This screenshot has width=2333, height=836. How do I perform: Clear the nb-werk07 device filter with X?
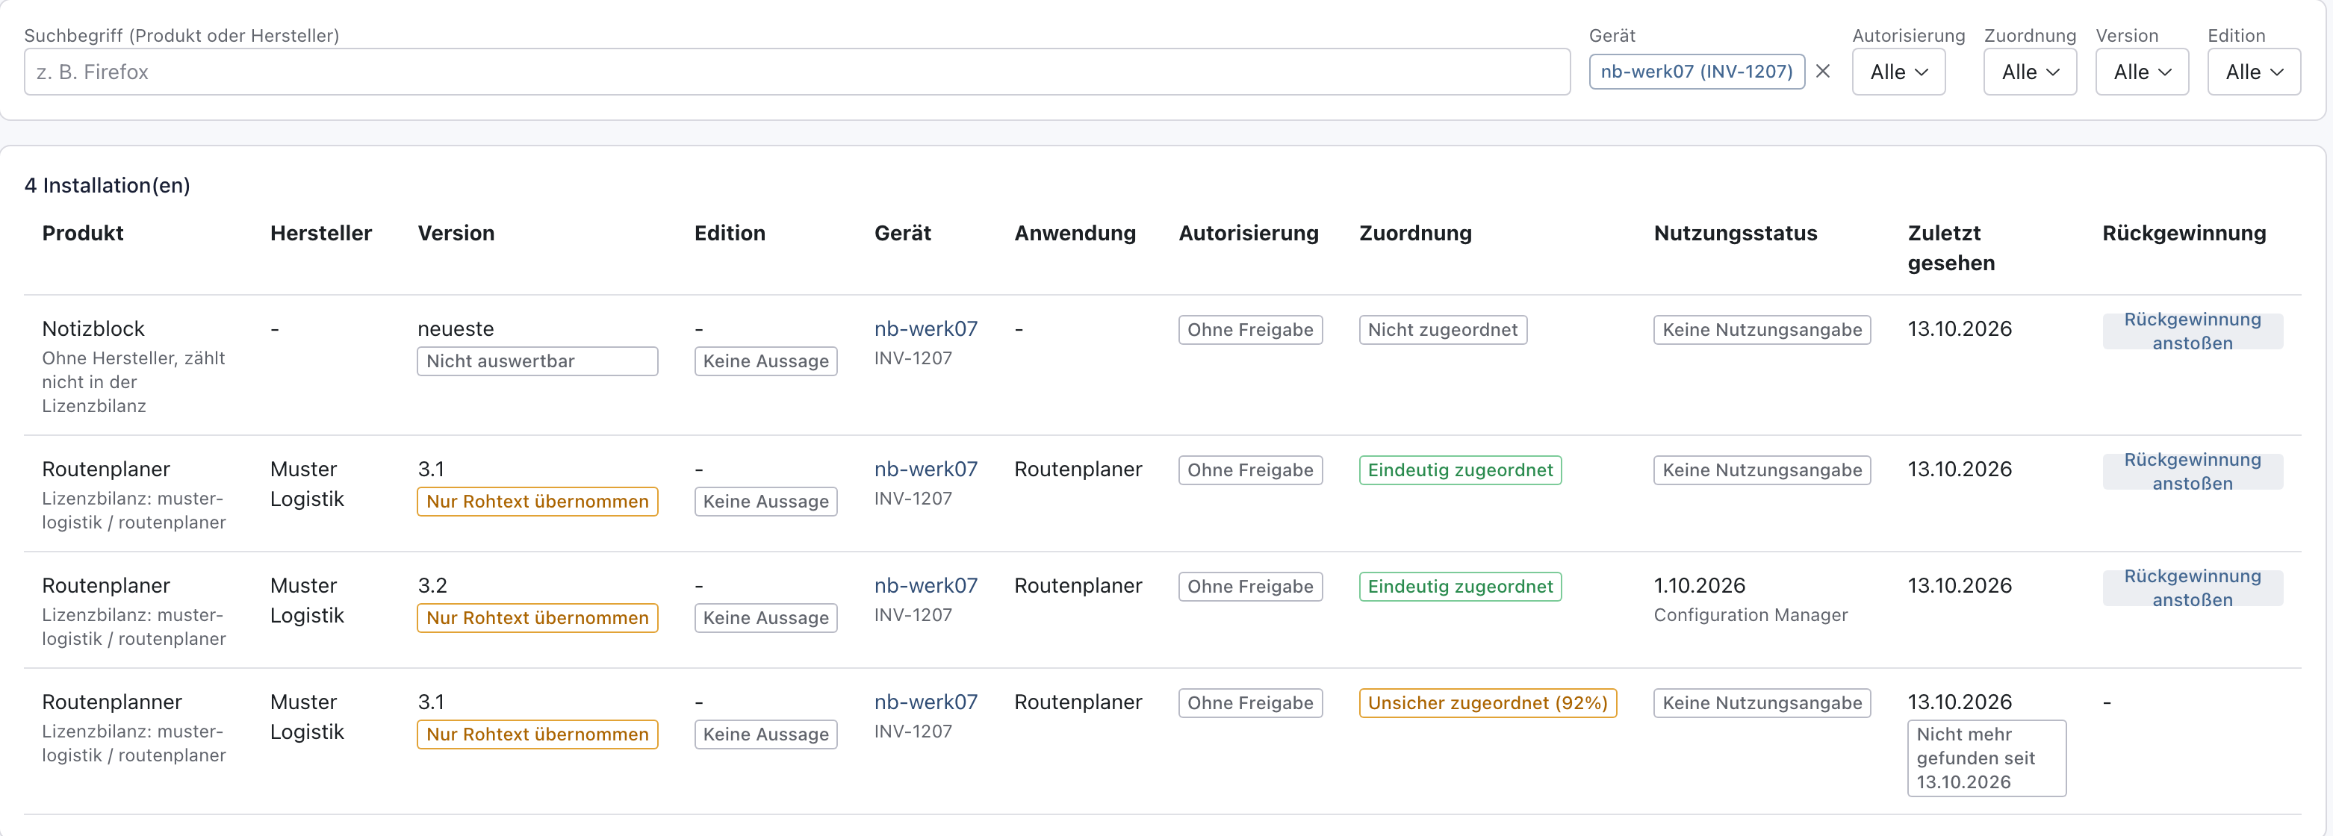pyautogui.click(x=1823, y=72)
